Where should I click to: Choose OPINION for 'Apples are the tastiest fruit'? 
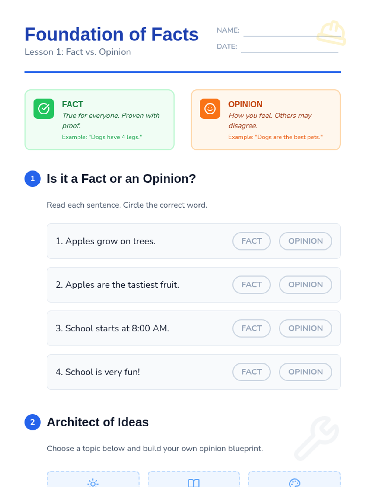pyautogui.click(x=305, y=285)
